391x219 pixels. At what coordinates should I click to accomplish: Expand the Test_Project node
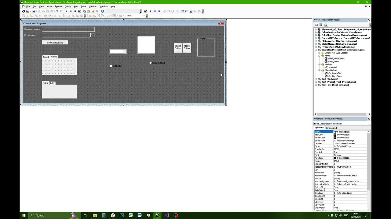316,82
